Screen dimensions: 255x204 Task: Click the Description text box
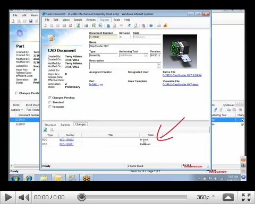tap(123, 66)
